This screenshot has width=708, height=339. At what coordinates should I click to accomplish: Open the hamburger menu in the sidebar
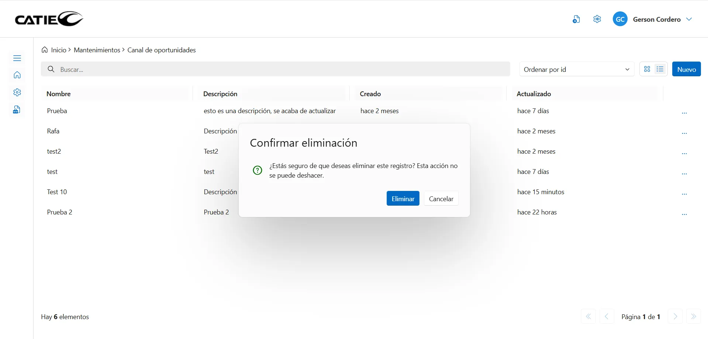[x=17, y=58]
